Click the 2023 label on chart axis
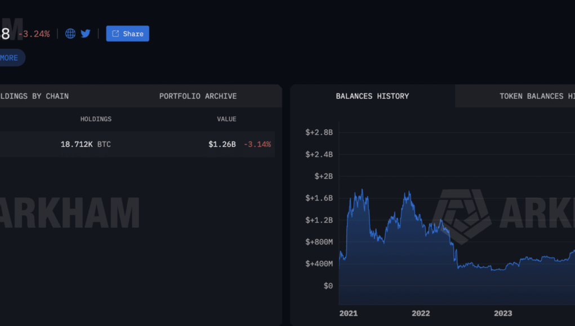575x326 pixels. 503,314
